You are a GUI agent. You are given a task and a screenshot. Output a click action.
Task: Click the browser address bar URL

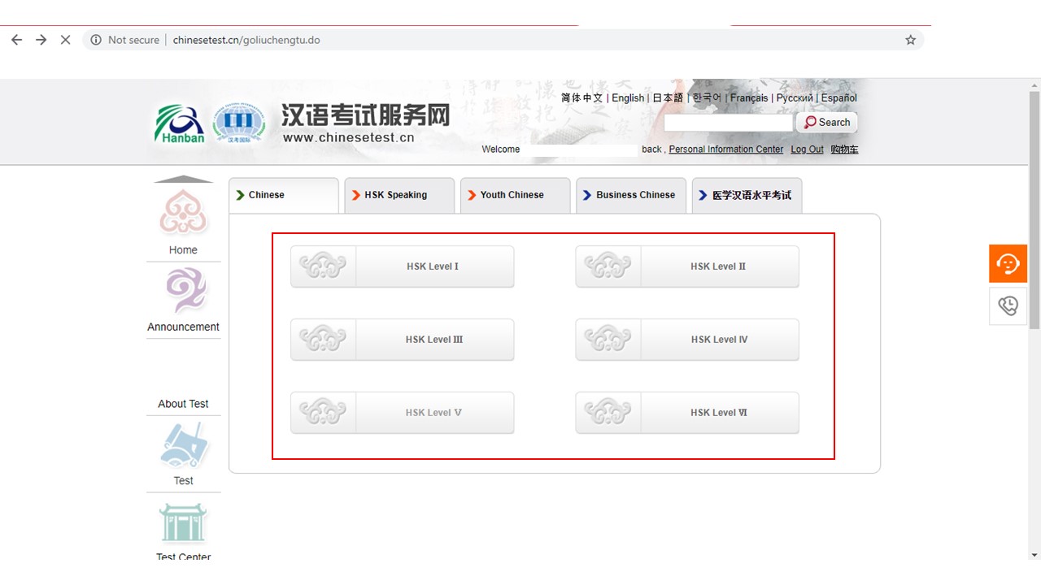(246, 40)
